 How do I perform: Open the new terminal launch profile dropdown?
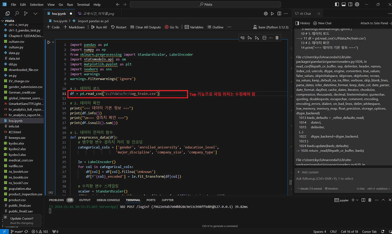(357, 200)
